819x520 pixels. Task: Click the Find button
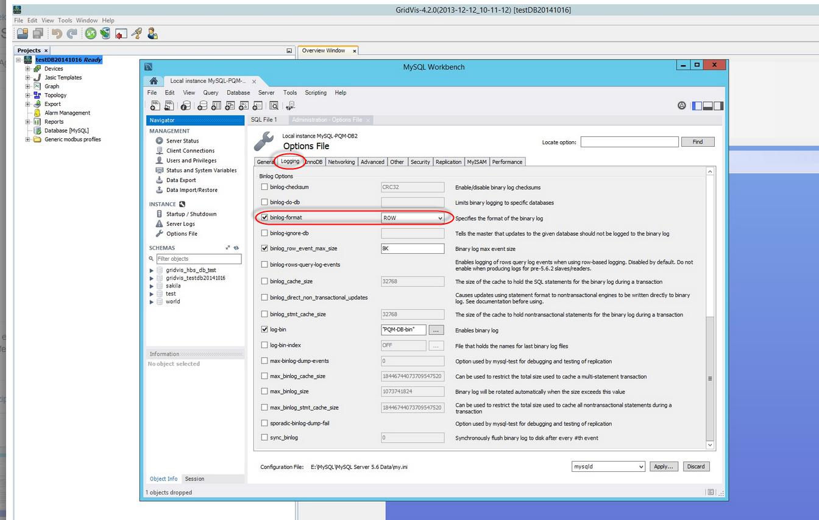point(698,142)
